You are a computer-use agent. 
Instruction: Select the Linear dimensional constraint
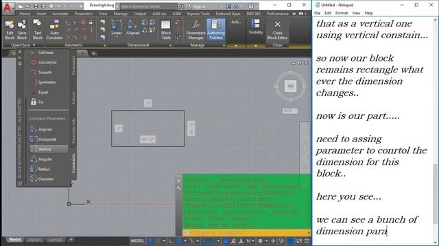117,28
